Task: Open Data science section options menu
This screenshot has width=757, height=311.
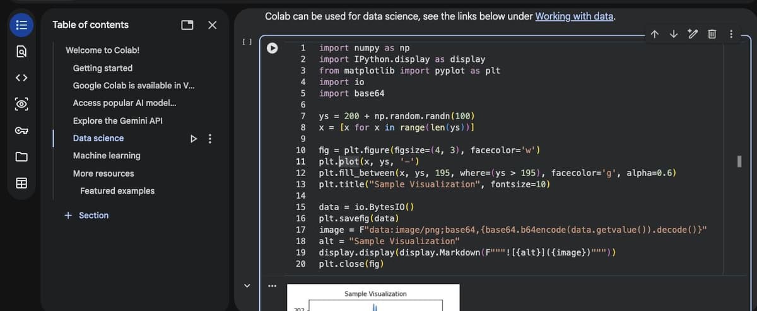Action: click(210, 138)
